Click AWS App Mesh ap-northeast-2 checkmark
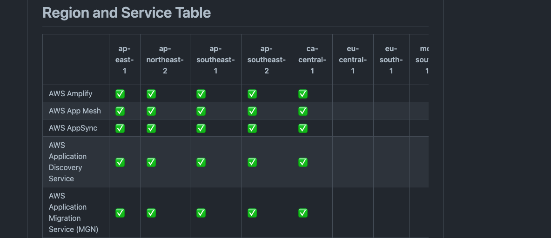Screen dimensions: 551x238 [x=151, y=111]
